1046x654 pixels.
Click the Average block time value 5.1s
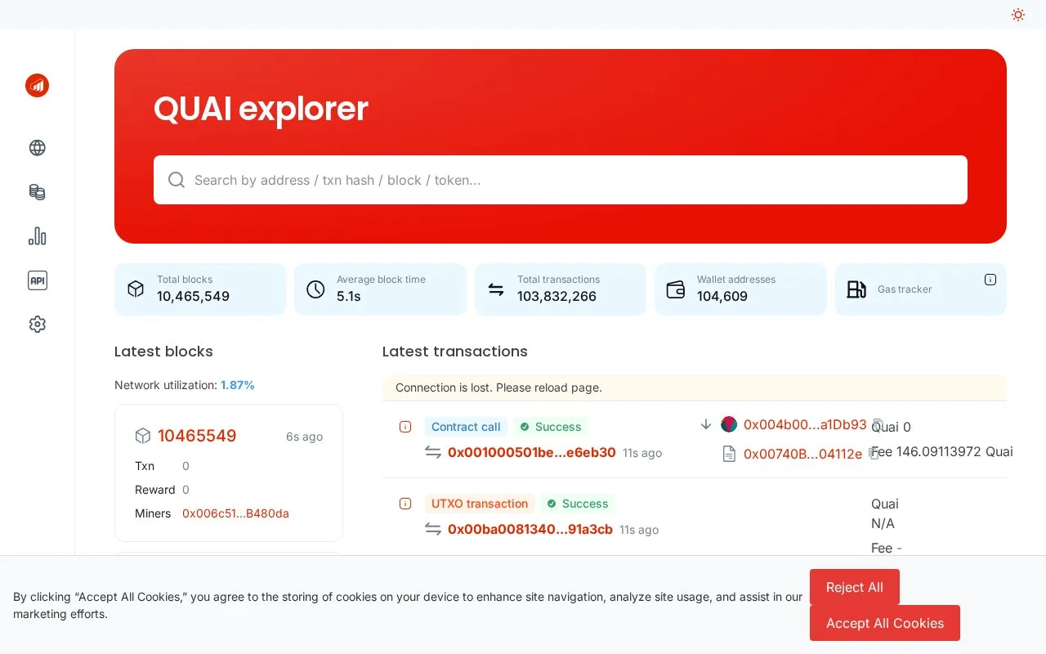click(349, 296)
